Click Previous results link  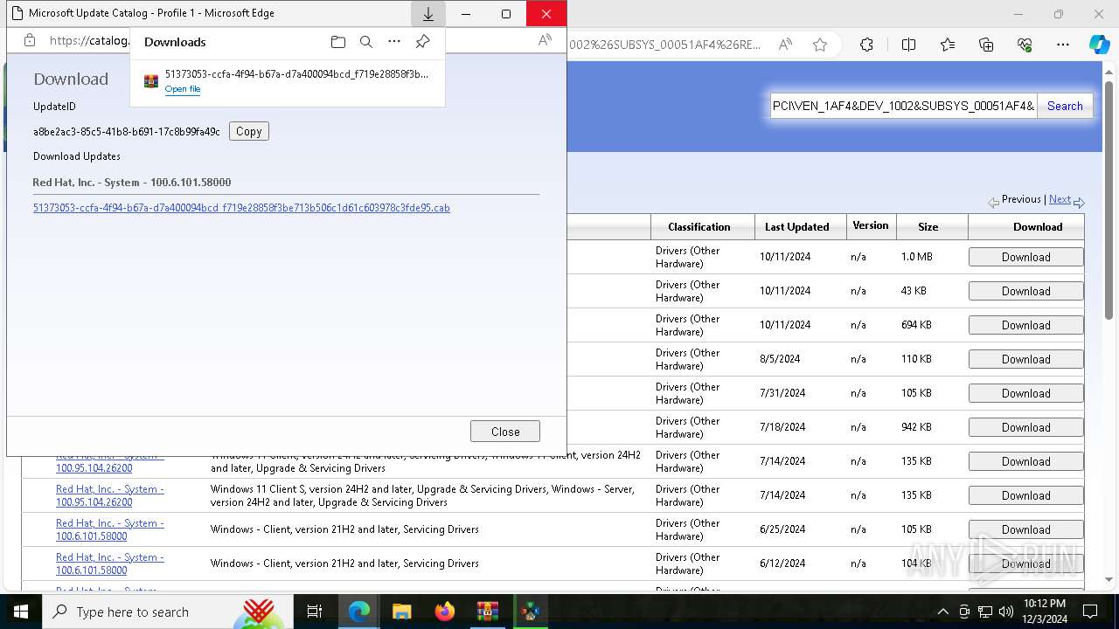[x=1021, y=199]
